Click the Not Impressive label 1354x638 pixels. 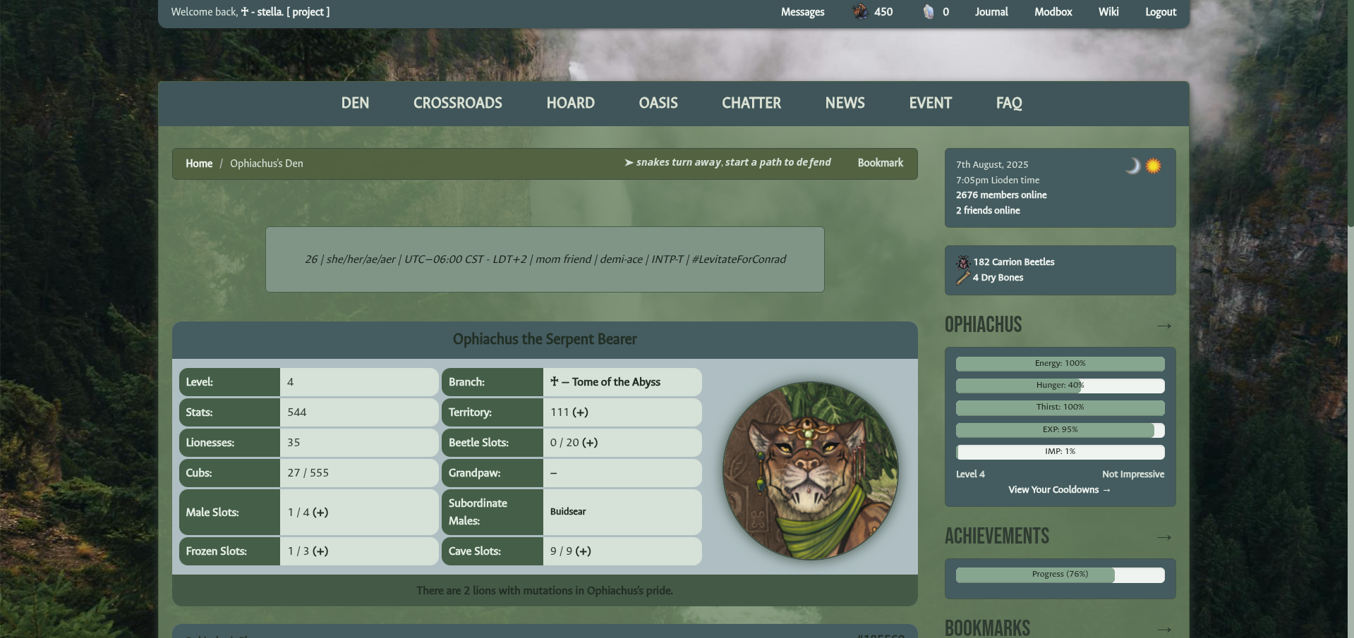(1133, 474)
